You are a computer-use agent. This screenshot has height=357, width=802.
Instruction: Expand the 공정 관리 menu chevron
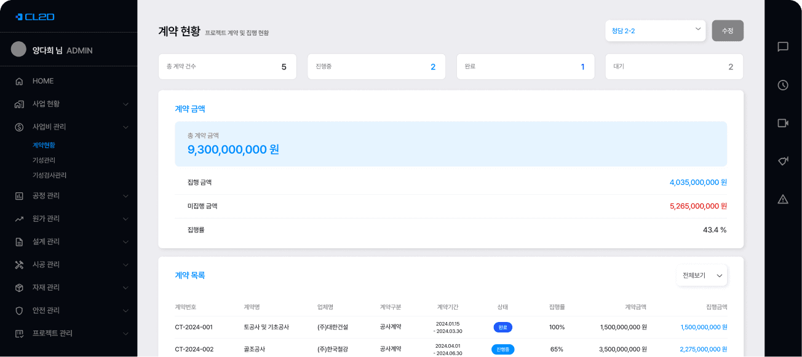coord(125,196)
